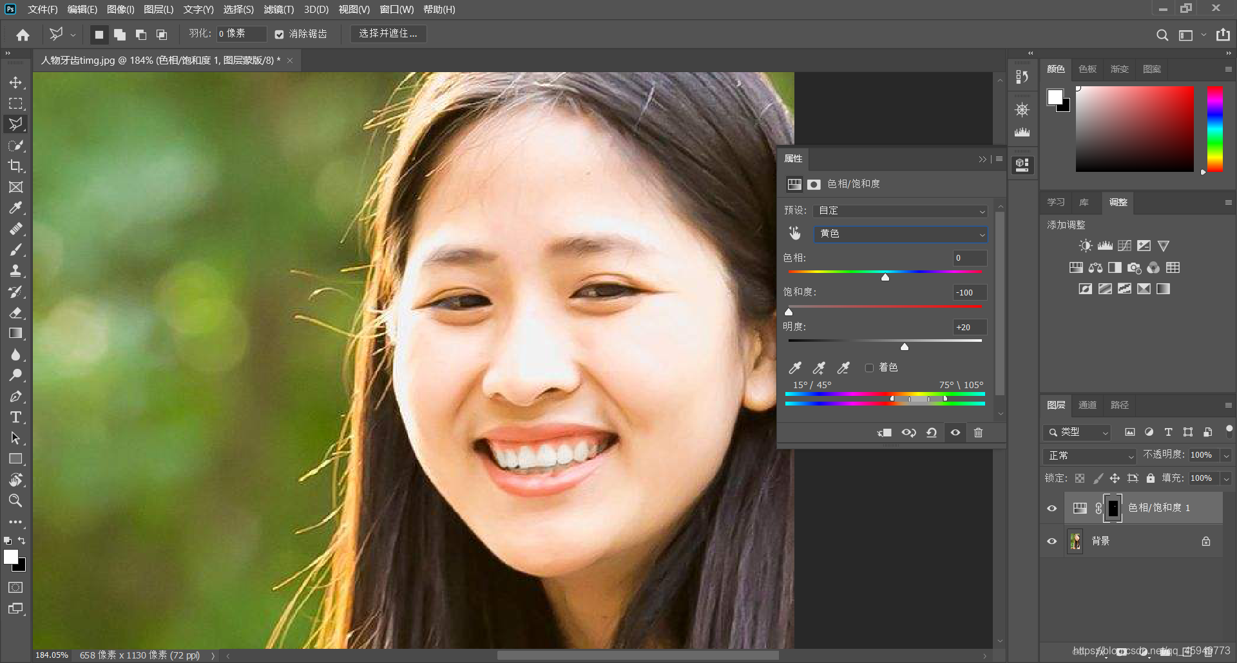Hide the Background layer
The width and height of the screenshot is (1237, 663).
1052,541
